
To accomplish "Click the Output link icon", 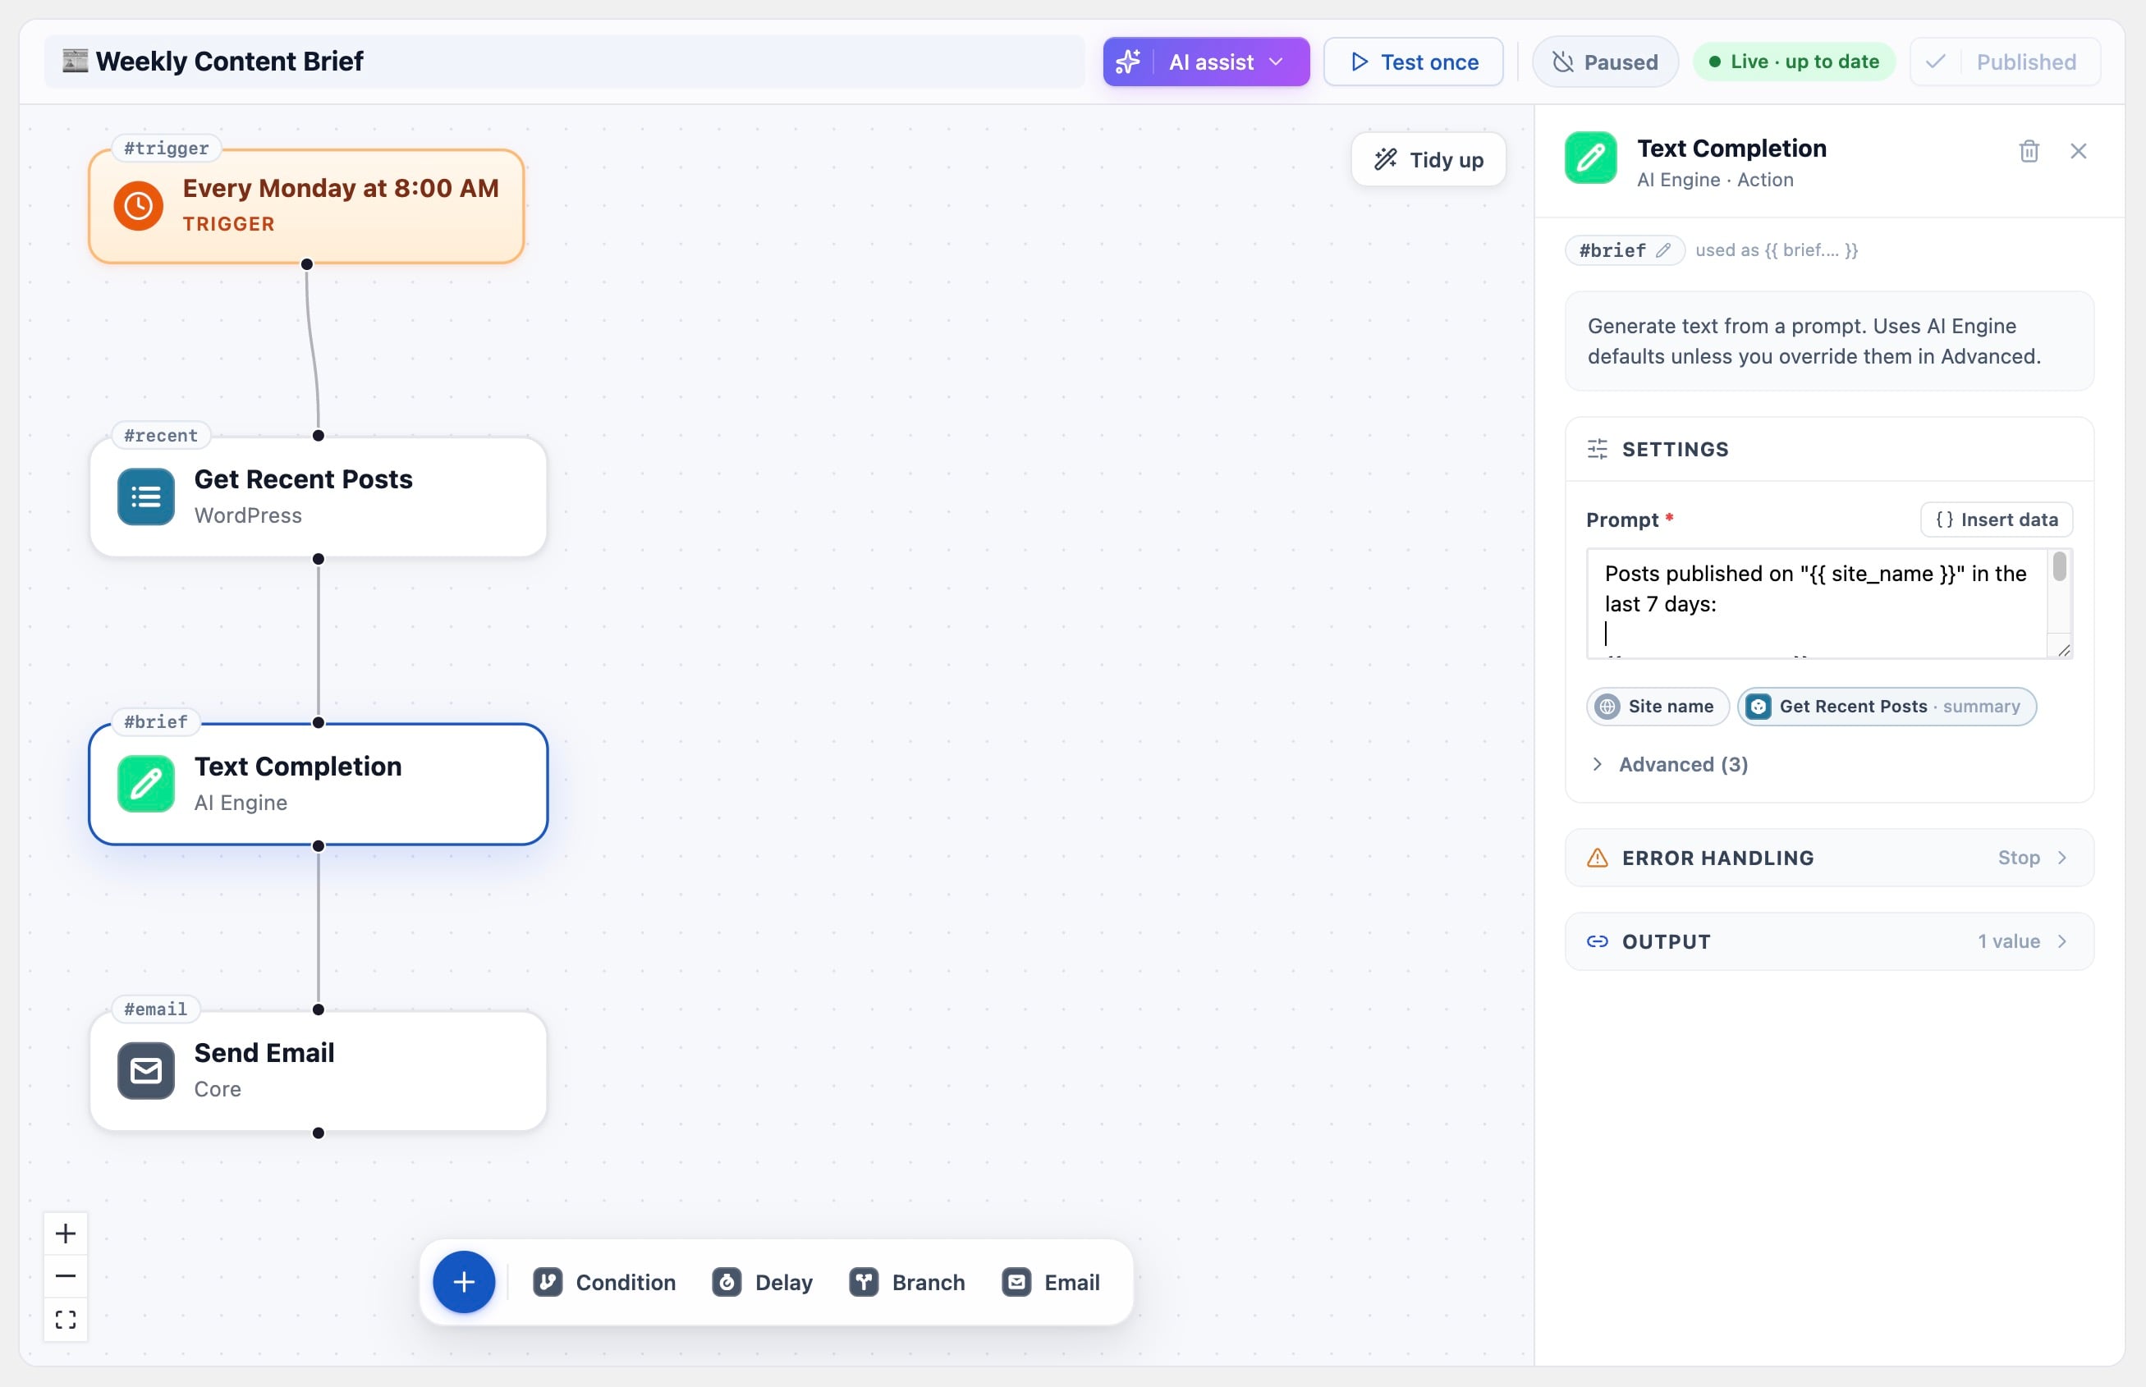I will pyautogui.click(x=1598, y=941).
